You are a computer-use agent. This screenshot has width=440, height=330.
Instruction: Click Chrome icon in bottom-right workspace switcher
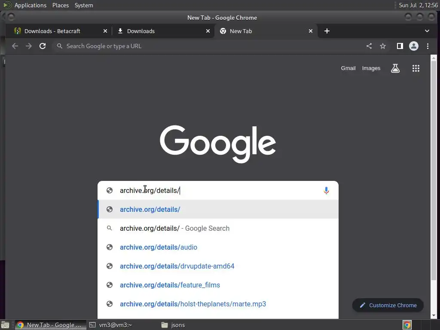click(407, 325)
